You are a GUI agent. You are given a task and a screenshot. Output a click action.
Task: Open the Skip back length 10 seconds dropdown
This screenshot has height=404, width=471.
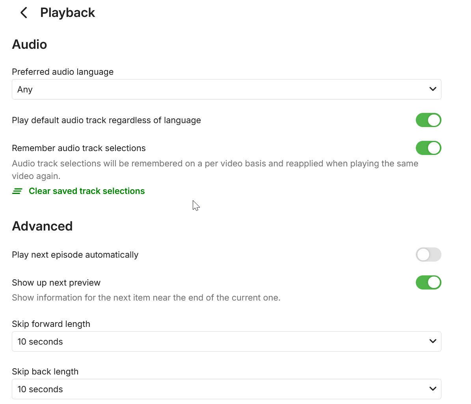point(221,389)
